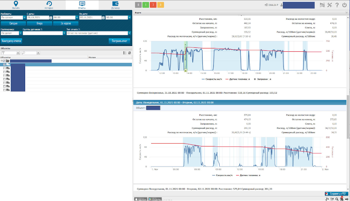The width and height of the screenshot is (350, 201).
Task: Expand the 'Тип отчета' dropdown list
Action: click(x=129, y=33)
